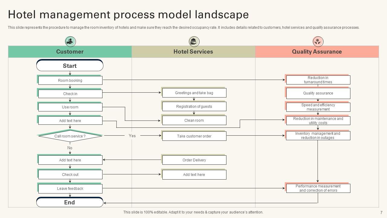Viewport: 387px width, 218px height.
Task: Select the Check in step box
Action: pos(70,94)
